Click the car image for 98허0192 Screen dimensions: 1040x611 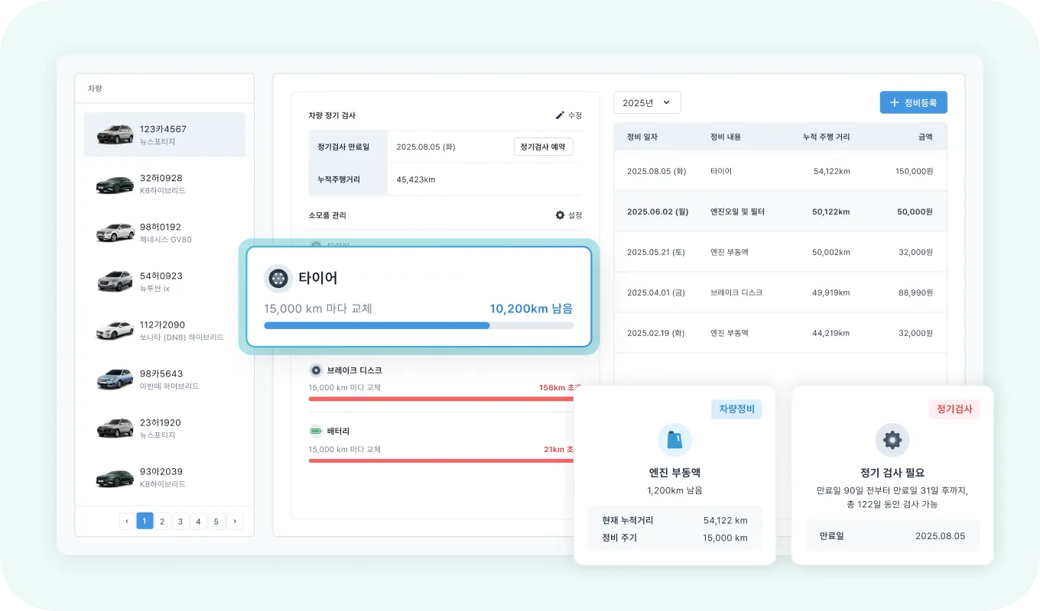coord(115,233)
